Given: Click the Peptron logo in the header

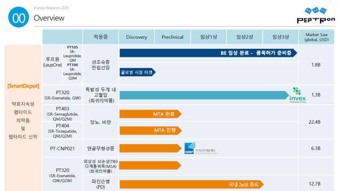Looking at the screenshot, I should [x=315, y=16].
